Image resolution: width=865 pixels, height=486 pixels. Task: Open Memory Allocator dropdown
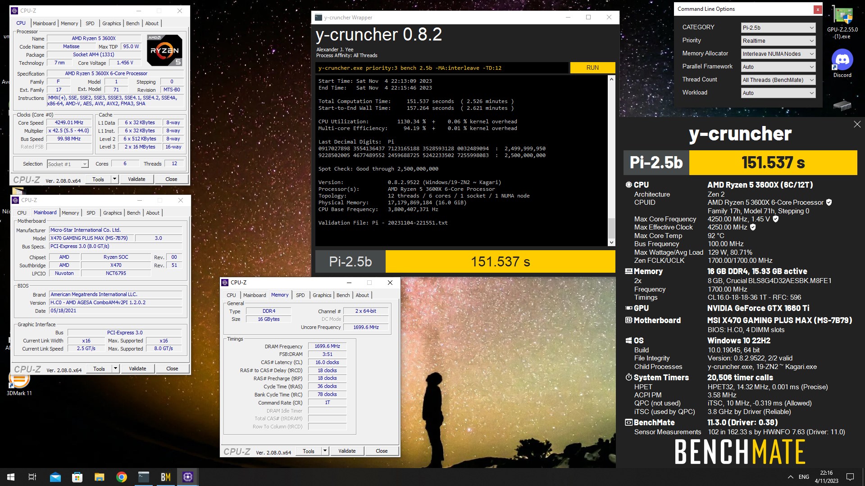click(x=778, y=54)
